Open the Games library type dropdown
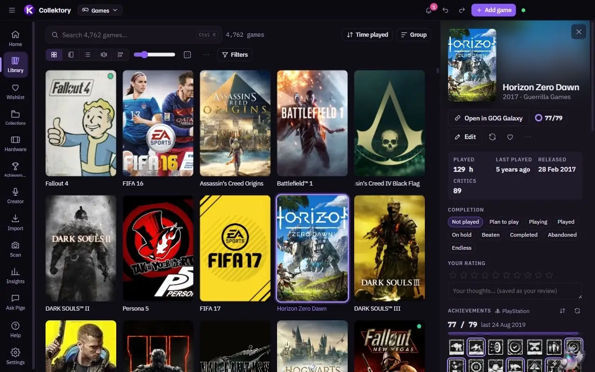Viewport: 595px width, 372px height. (x=100, y=10)
